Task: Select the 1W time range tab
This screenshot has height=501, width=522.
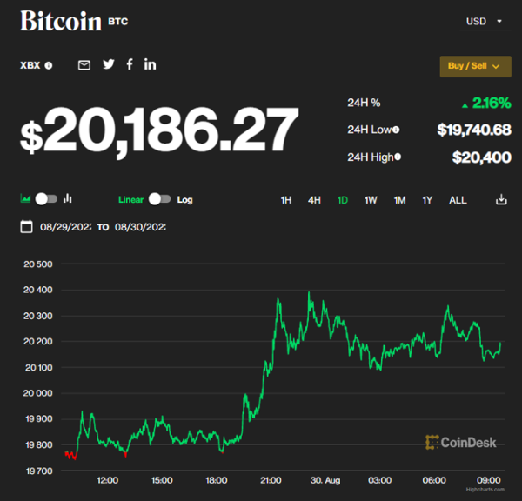Action: click(371, 200)
